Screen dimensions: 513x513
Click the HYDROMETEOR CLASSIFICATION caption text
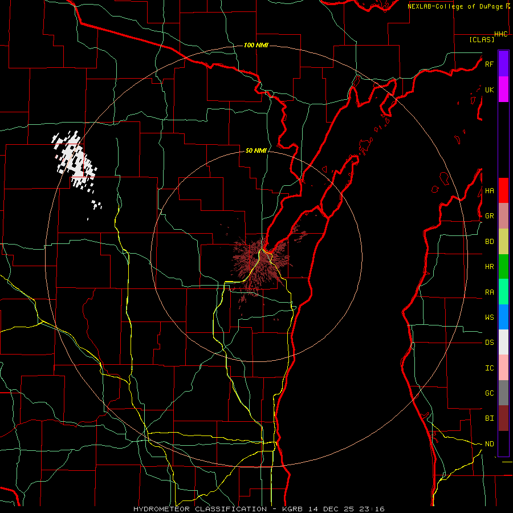tap(200, 509)
